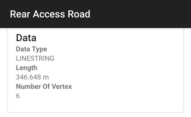Click the empty space right of LINESTRING
This screenshot has width=191, height=117.
(x=118, y=58)
